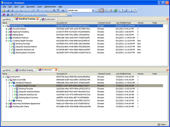Sort upper pane by Last Modified Date header
The width and height of the screenshot is (170, 127).
[x=126, y=23]
